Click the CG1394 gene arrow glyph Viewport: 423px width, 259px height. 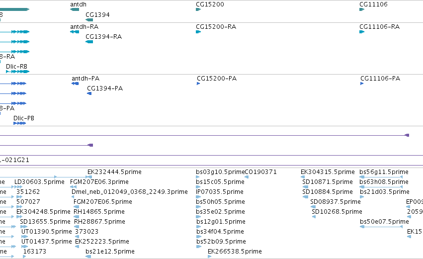pos(89,20)
